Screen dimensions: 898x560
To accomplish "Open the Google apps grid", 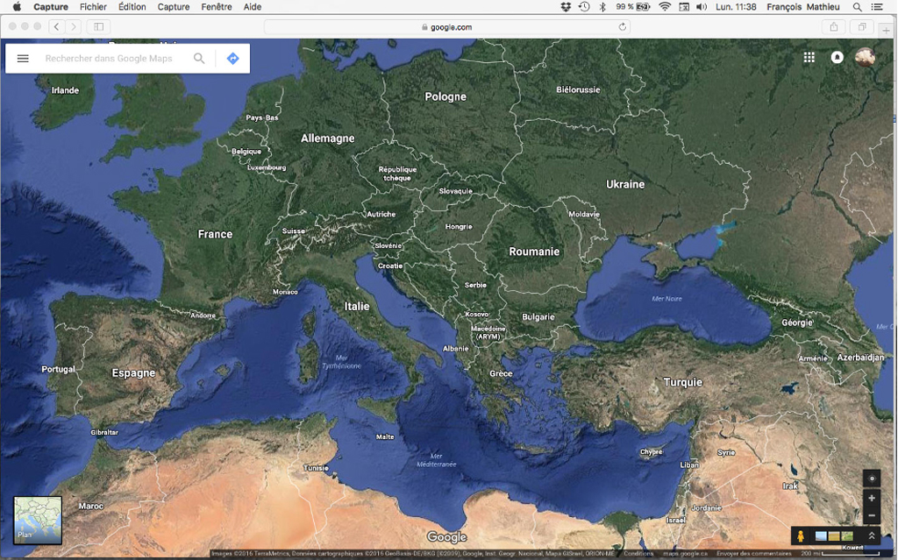I will pos(809,57).
